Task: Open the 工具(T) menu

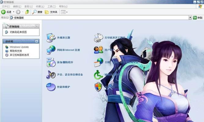Action: (52, 6)
